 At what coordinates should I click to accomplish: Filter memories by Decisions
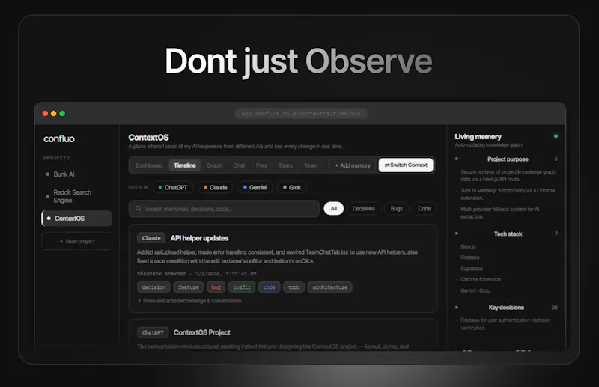(x=364, y=209)
